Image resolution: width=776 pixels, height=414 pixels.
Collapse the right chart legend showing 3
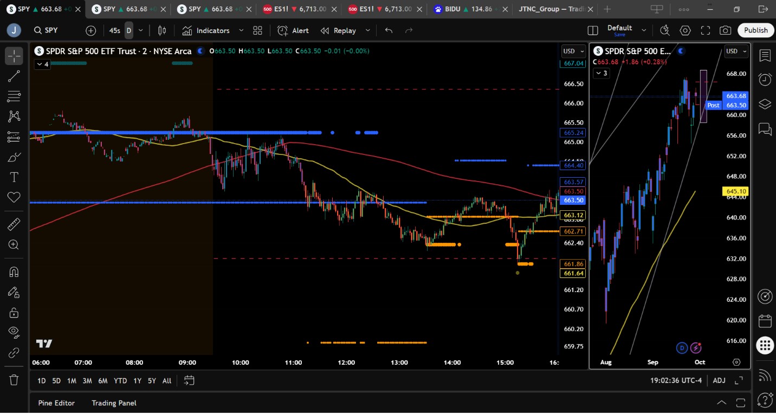coord(602,73)
